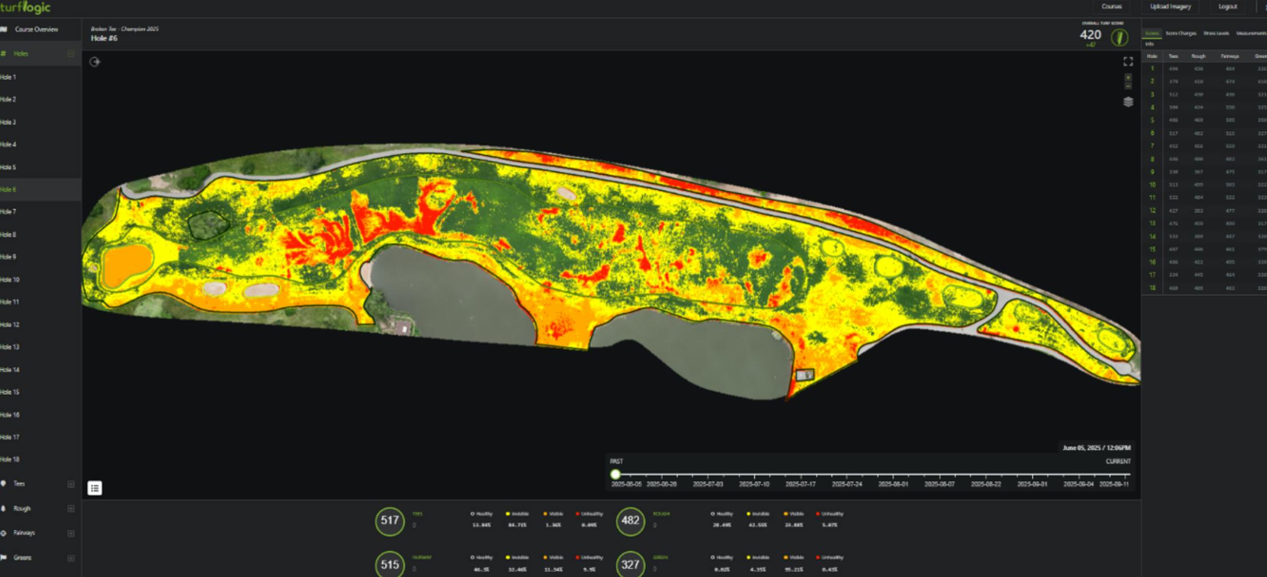
Task: Open the map layers stack icon
Action: (x=1127, y=102)
